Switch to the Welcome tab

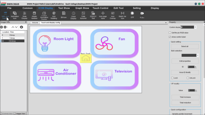click(35, 23)
